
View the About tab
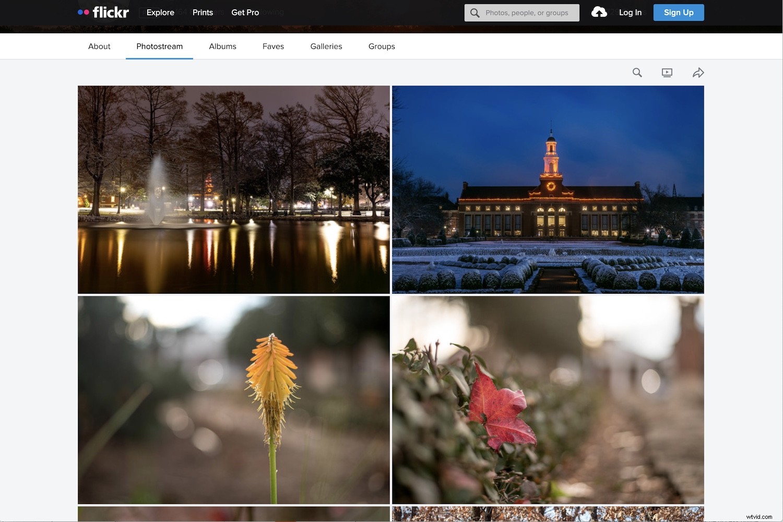pos(99,46)
